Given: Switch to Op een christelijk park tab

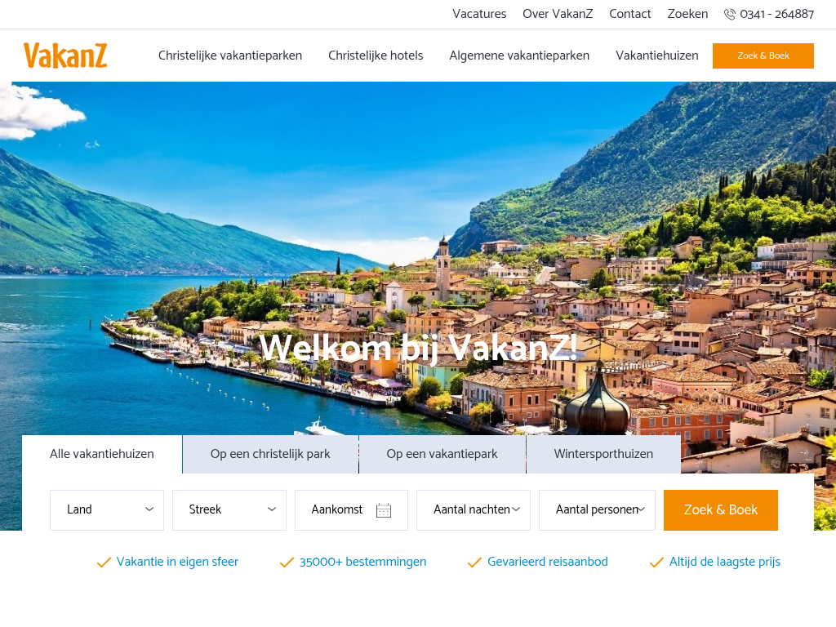Looking at the screenshot, I should coord(270,454).
